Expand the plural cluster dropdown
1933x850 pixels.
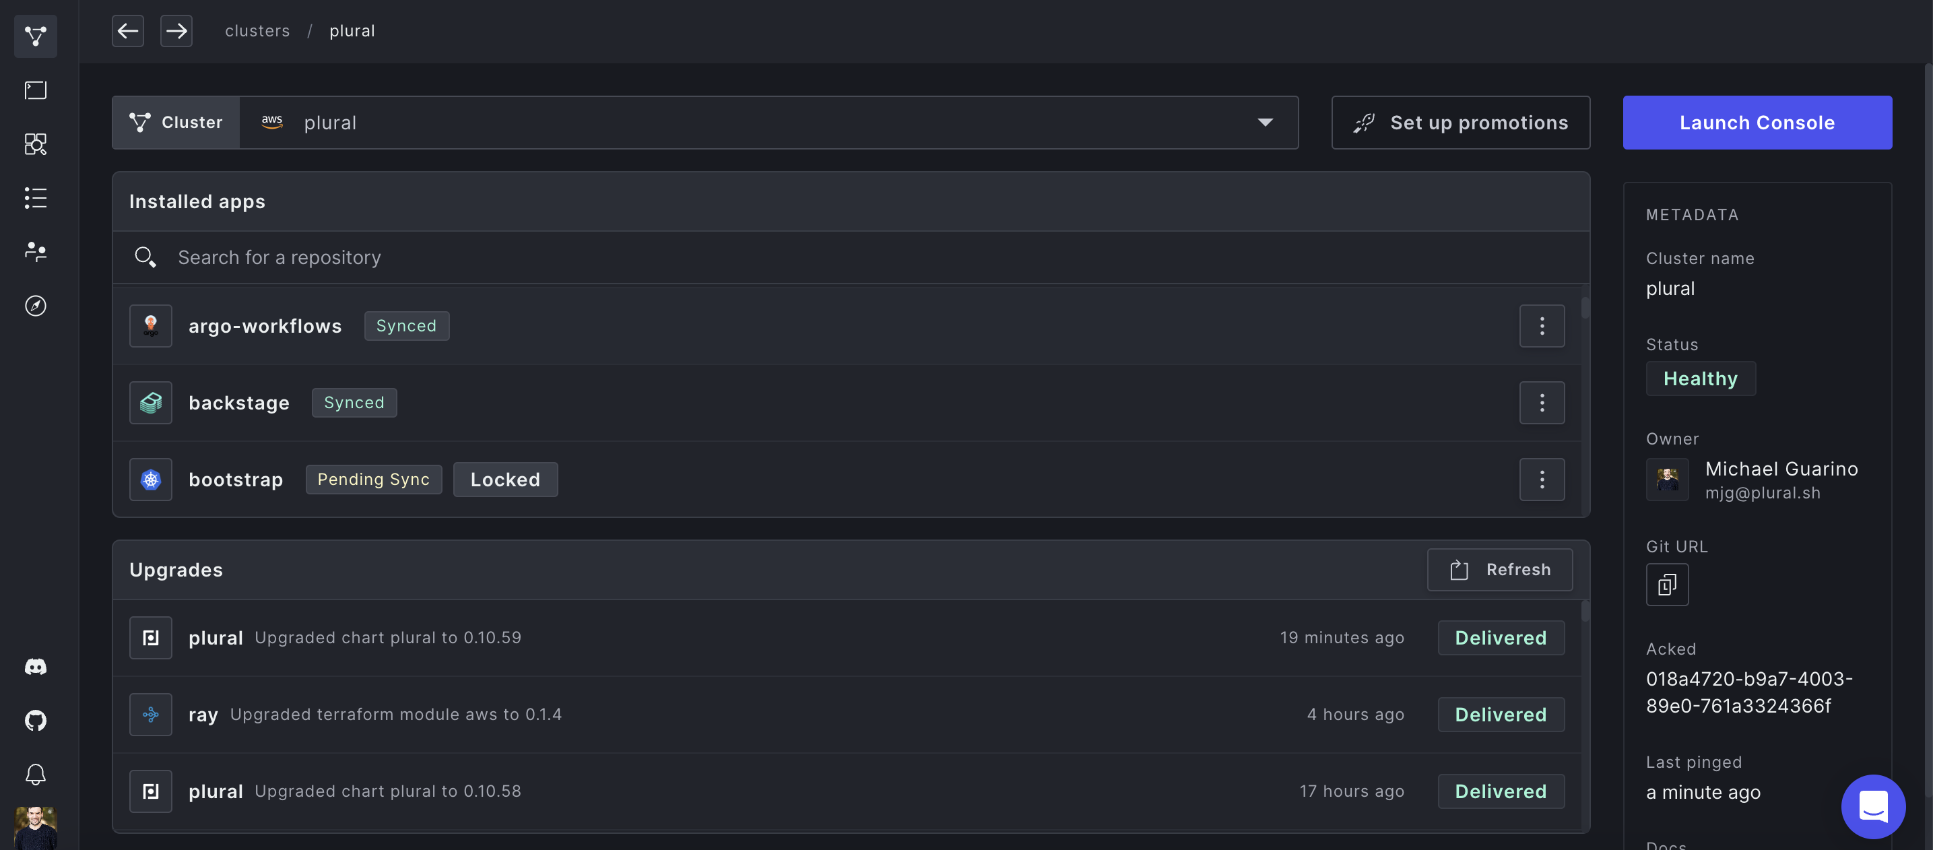[x=1264, y=123]
